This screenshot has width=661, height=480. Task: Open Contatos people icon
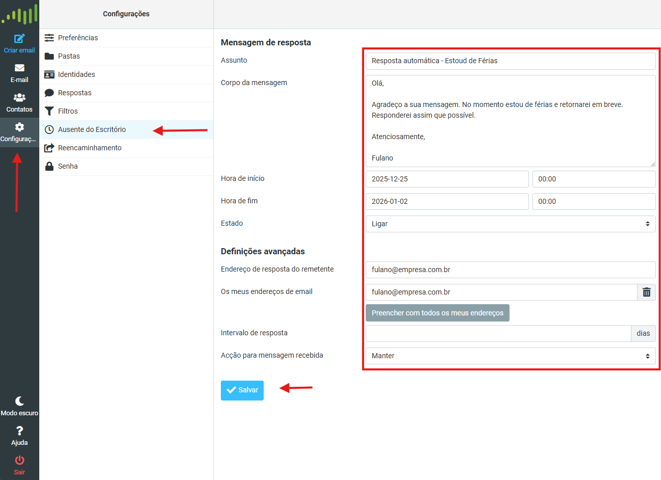point(19,98)
